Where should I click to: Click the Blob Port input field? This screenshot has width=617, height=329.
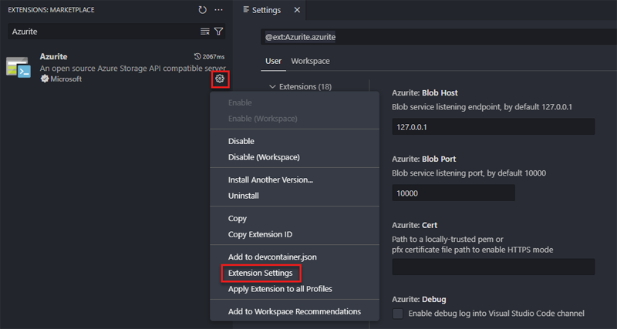pos(453,193)
